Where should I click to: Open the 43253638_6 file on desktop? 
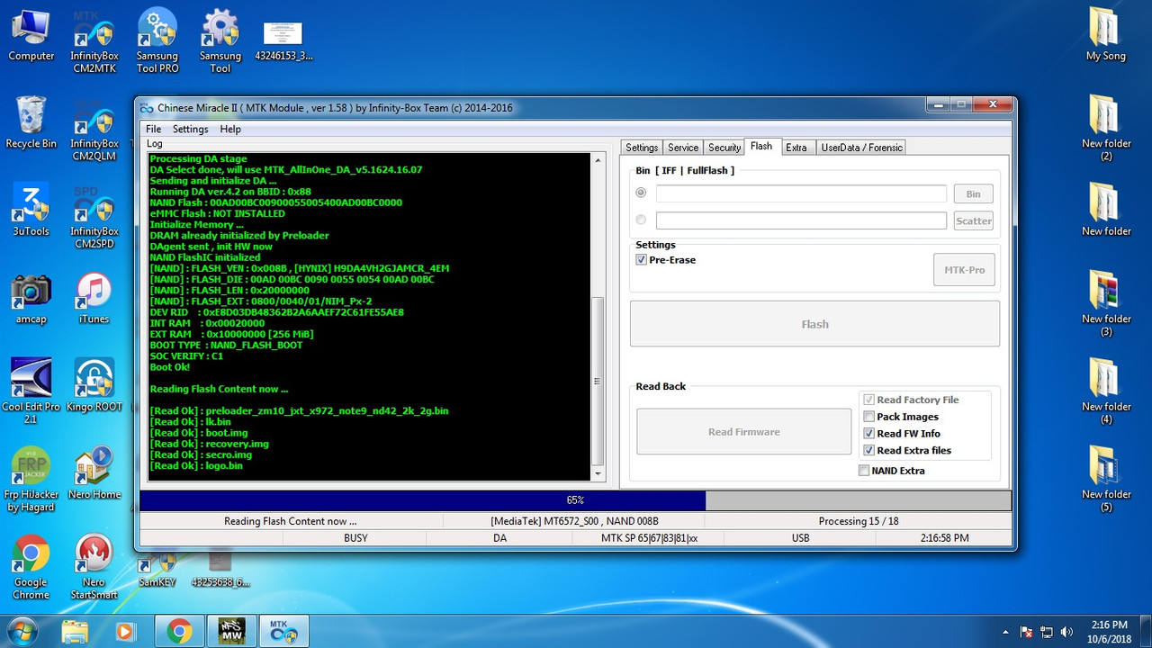click(220, 569)
